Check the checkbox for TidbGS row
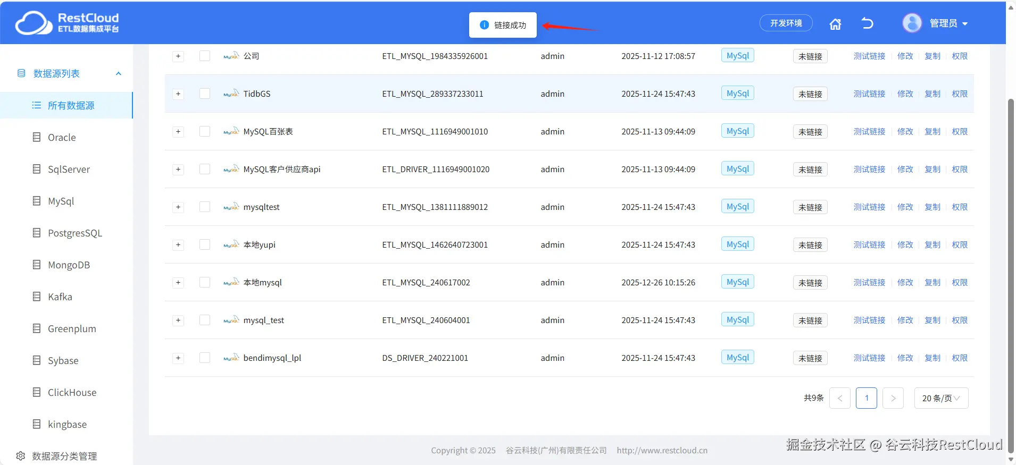 (x=205, y=94)
